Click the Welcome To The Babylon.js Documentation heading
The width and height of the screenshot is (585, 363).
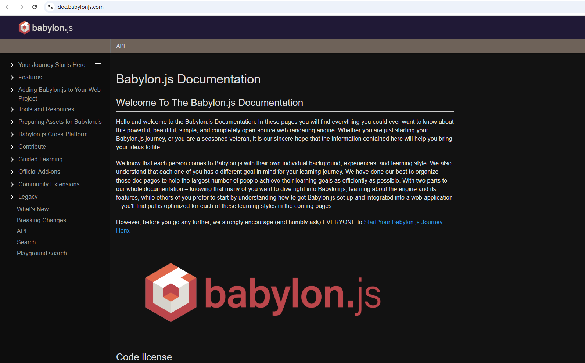[209, 103]
